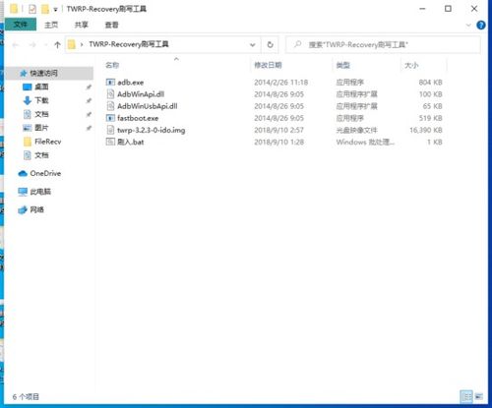
Task: Switch to details view button
Action: point(466,396)
